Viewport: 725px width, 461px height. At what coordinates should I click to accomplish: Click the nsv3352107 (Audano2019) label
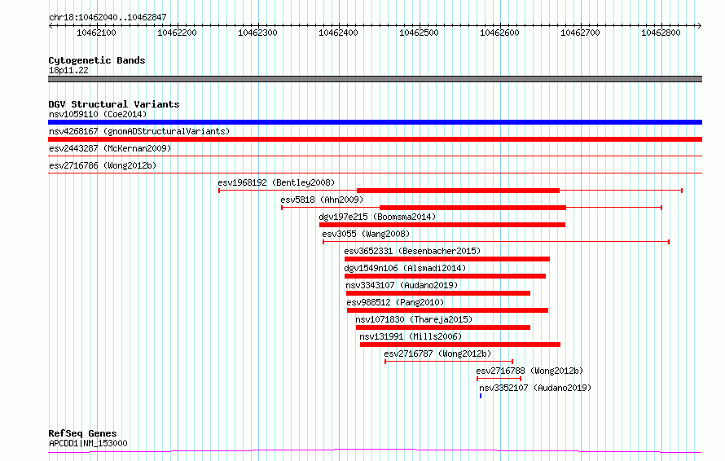pyautogui.click(x=535, y=388)
